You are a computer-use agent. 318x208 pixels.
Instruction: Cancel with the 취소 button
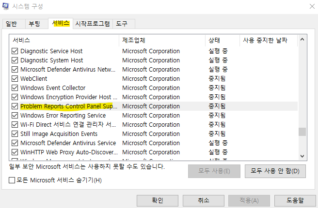pyautogui.click(x=204, y=201)
